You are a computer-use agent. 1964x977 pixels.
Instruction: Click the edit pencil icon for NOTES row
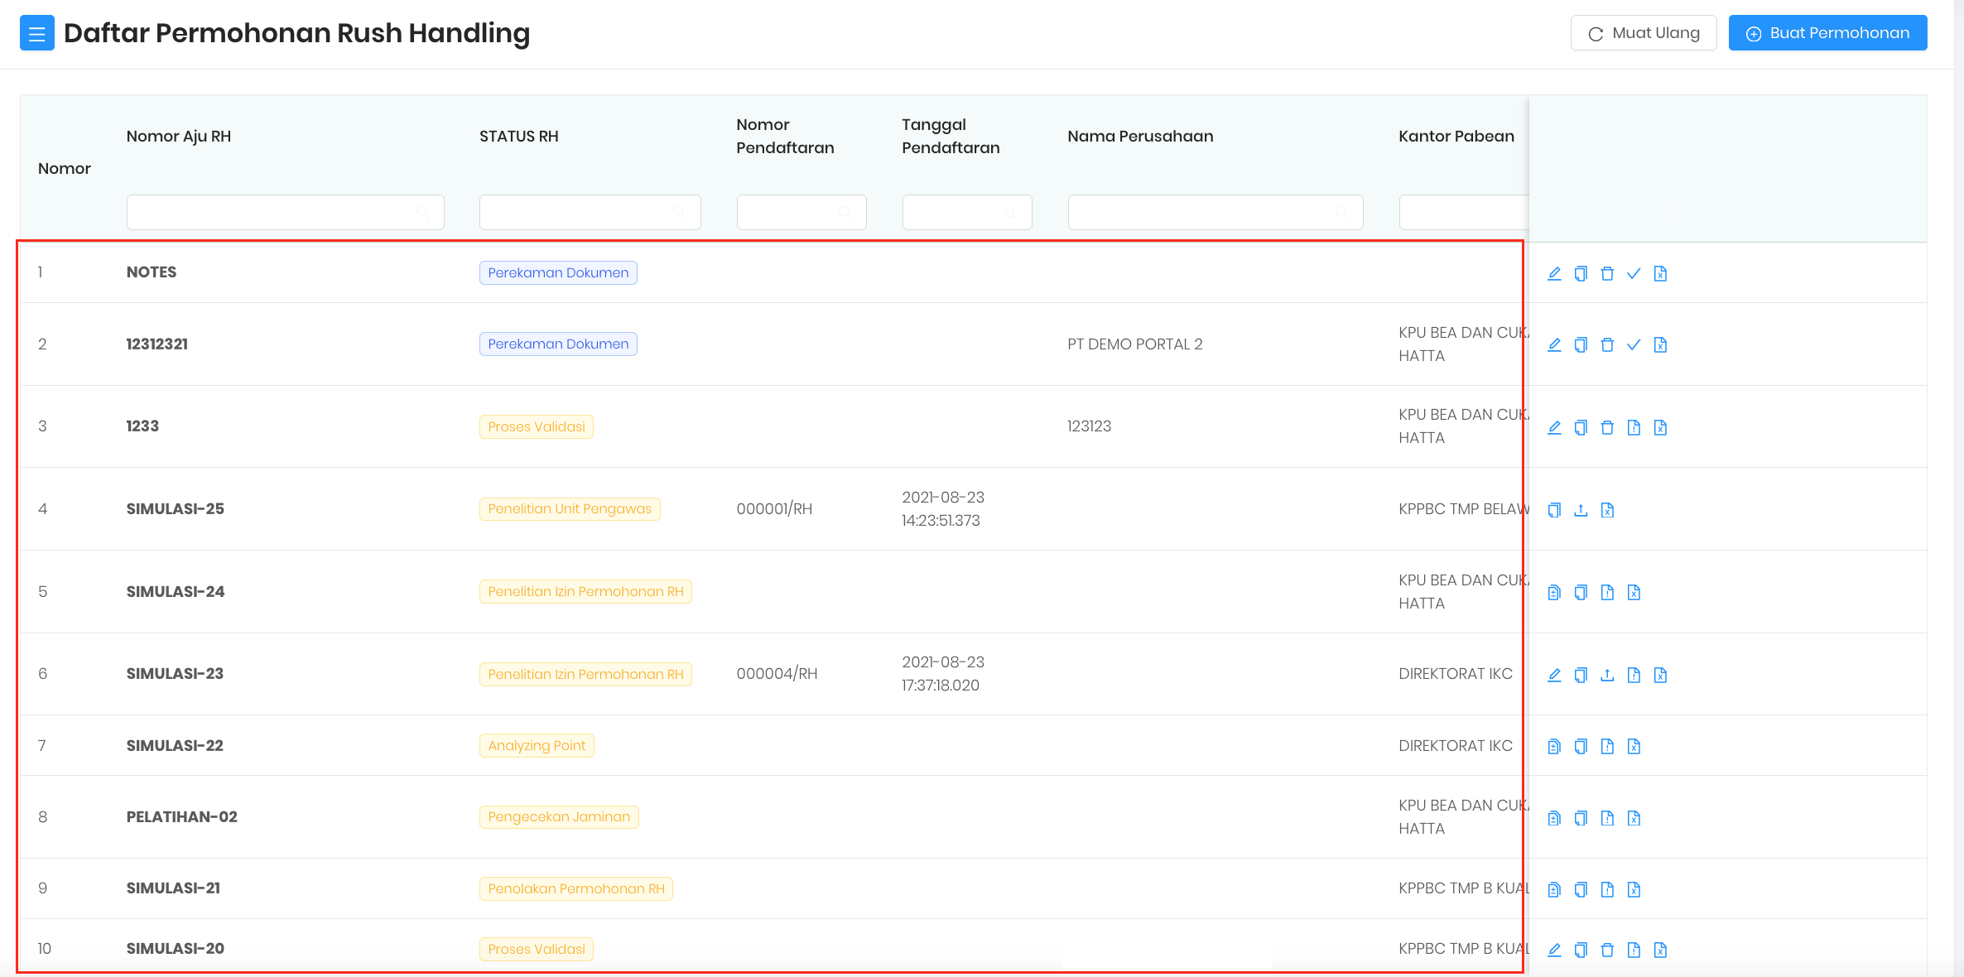[1554, 273]
